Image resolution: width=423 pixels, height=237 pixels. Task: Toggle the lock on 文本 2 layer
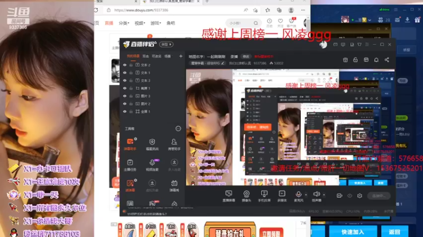tap(131, 65)
